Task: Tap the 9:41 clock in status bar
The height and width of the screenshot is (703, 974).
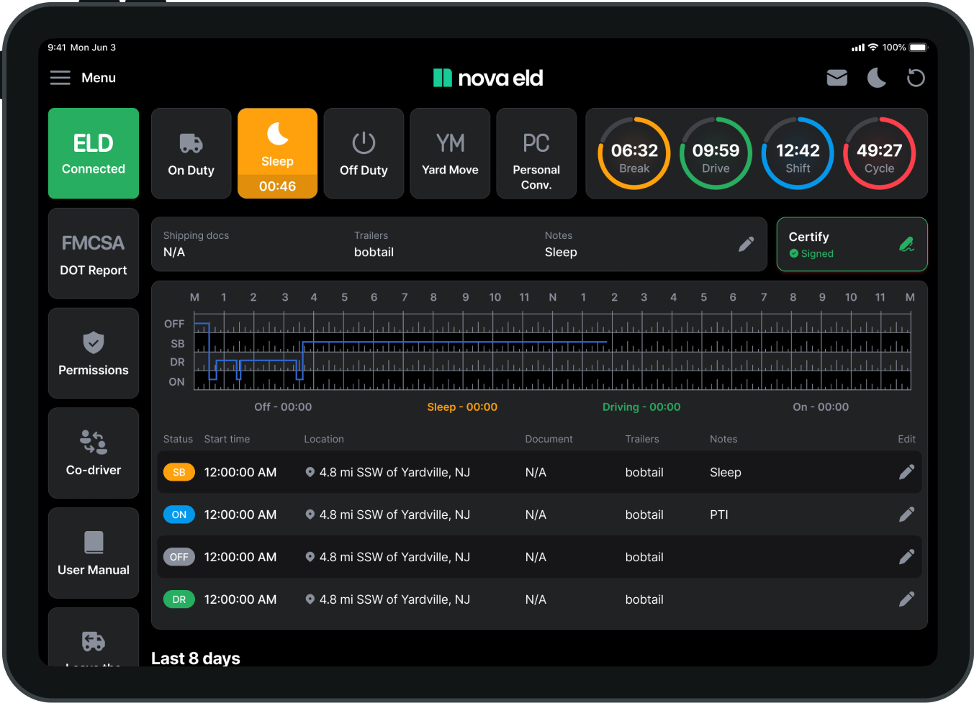Action: coord(57,47)
